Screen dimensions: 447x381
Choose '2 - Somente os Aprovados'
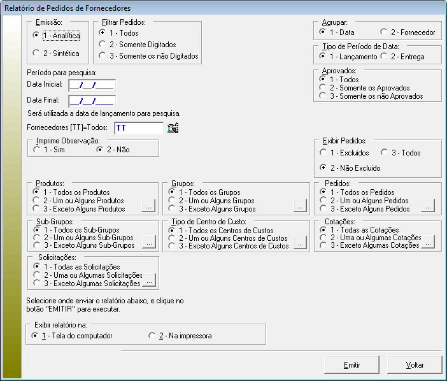tap(323, 88)
